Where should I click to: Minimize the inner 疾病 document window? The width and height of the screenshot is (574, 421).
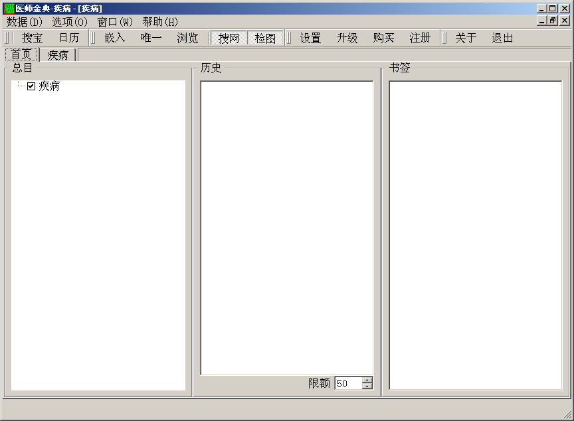pos(542,21)
